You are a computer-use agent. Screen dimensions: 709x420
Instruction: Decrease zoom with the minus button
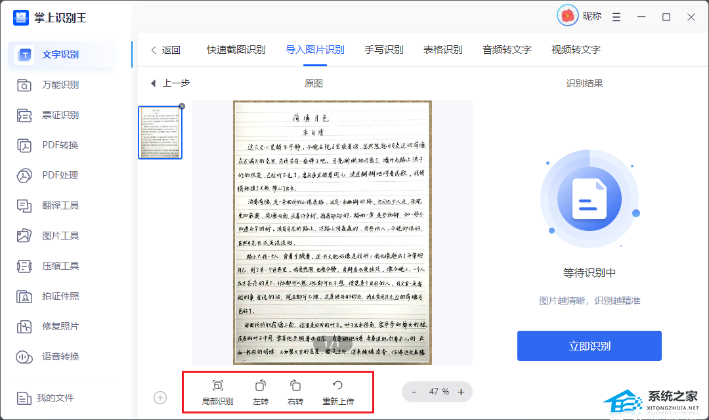point(414,392)
